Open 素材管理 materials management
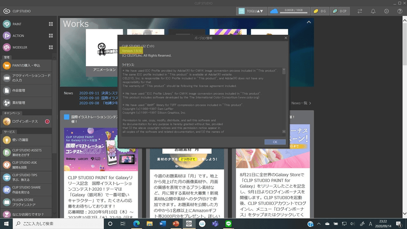Image resolution: width=407 pixels, height=229 pixels. [26, 103]
